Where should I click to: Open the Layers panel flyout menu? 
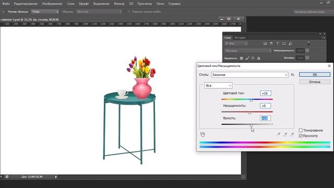pos(324,38)
